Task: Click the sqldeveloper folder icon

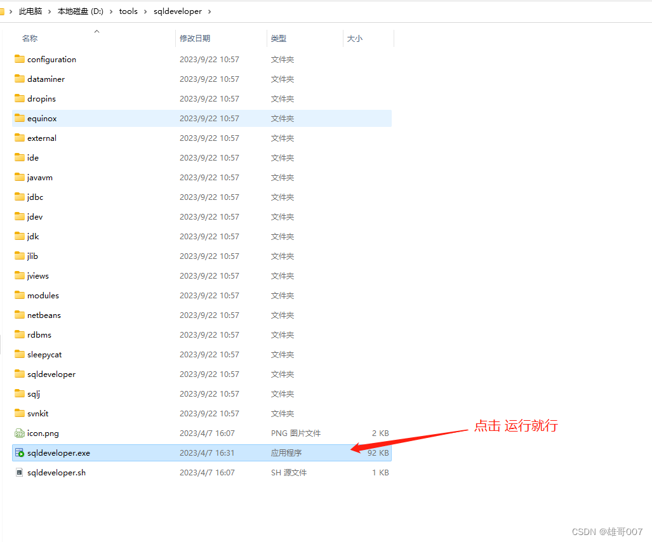Action: [20, 374]
